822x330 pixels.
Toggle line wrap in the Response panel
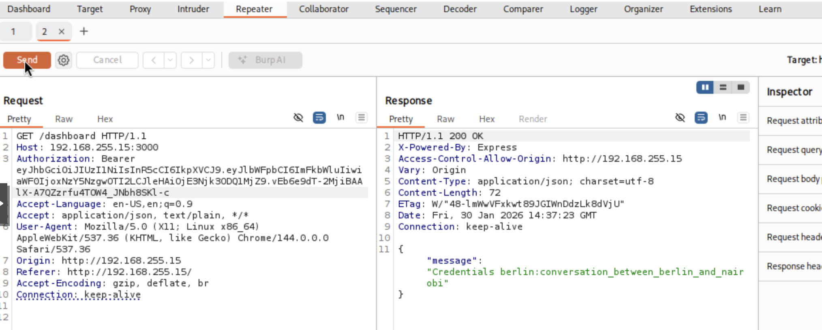click(x=701, y=118)
